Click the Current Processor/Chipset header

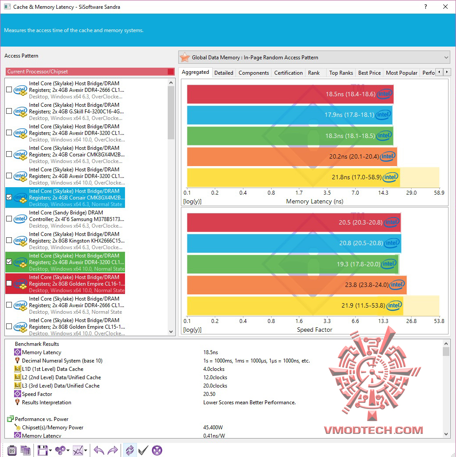click(x=90, y=71)
